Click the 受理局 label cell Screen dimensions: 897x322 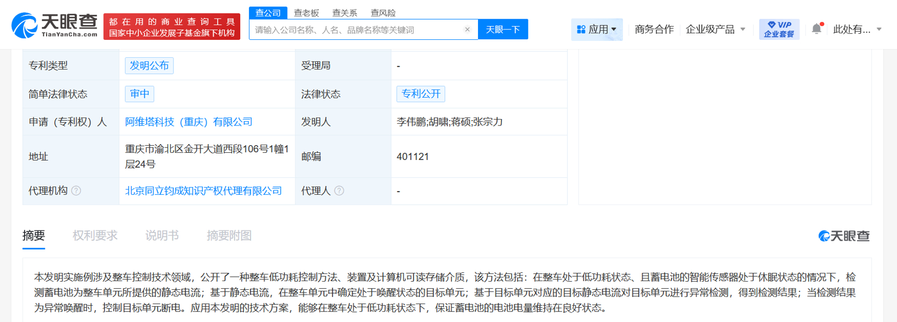343,65
